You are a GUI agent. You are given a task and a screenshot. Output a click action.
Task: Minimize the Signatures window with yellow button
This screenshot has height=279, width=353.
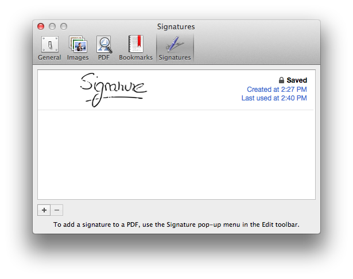52,26
